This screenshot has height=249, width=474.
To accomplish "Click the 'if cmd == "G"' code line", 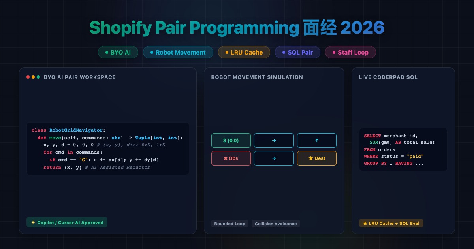I will [104, 160].
